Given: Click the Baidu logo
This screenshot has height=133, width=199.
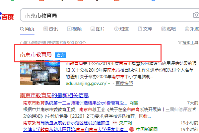Looking at the screenshot, I should pyautogui.click(x=7, y=16).
